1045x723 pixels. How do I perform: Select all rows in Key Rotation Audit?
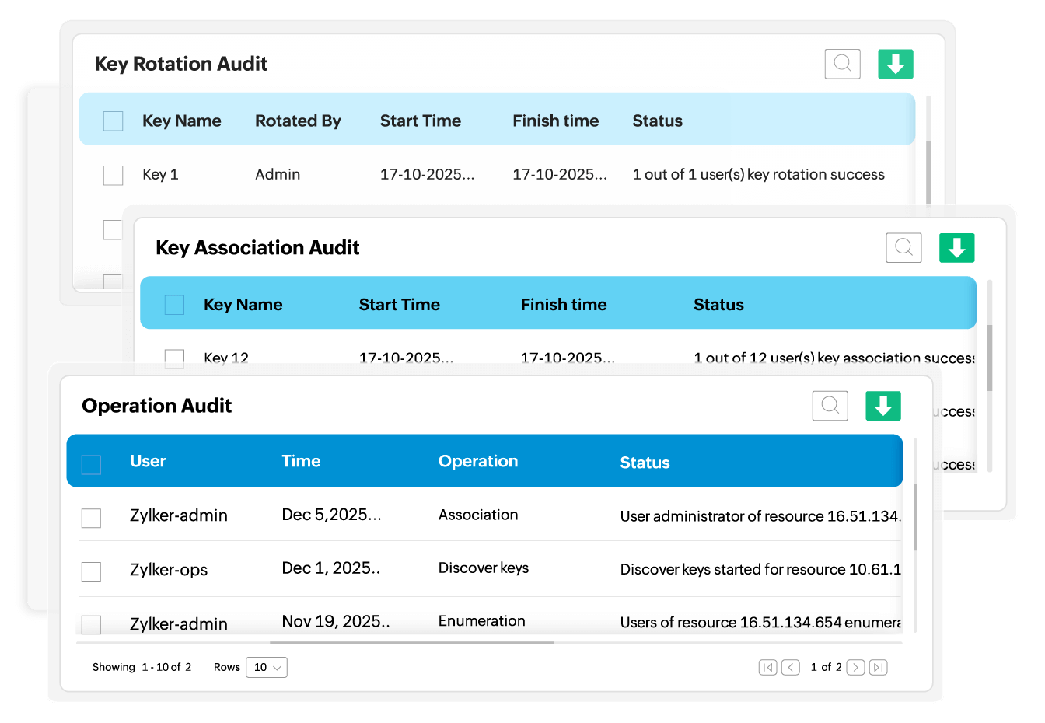click(x=114, y=121)
